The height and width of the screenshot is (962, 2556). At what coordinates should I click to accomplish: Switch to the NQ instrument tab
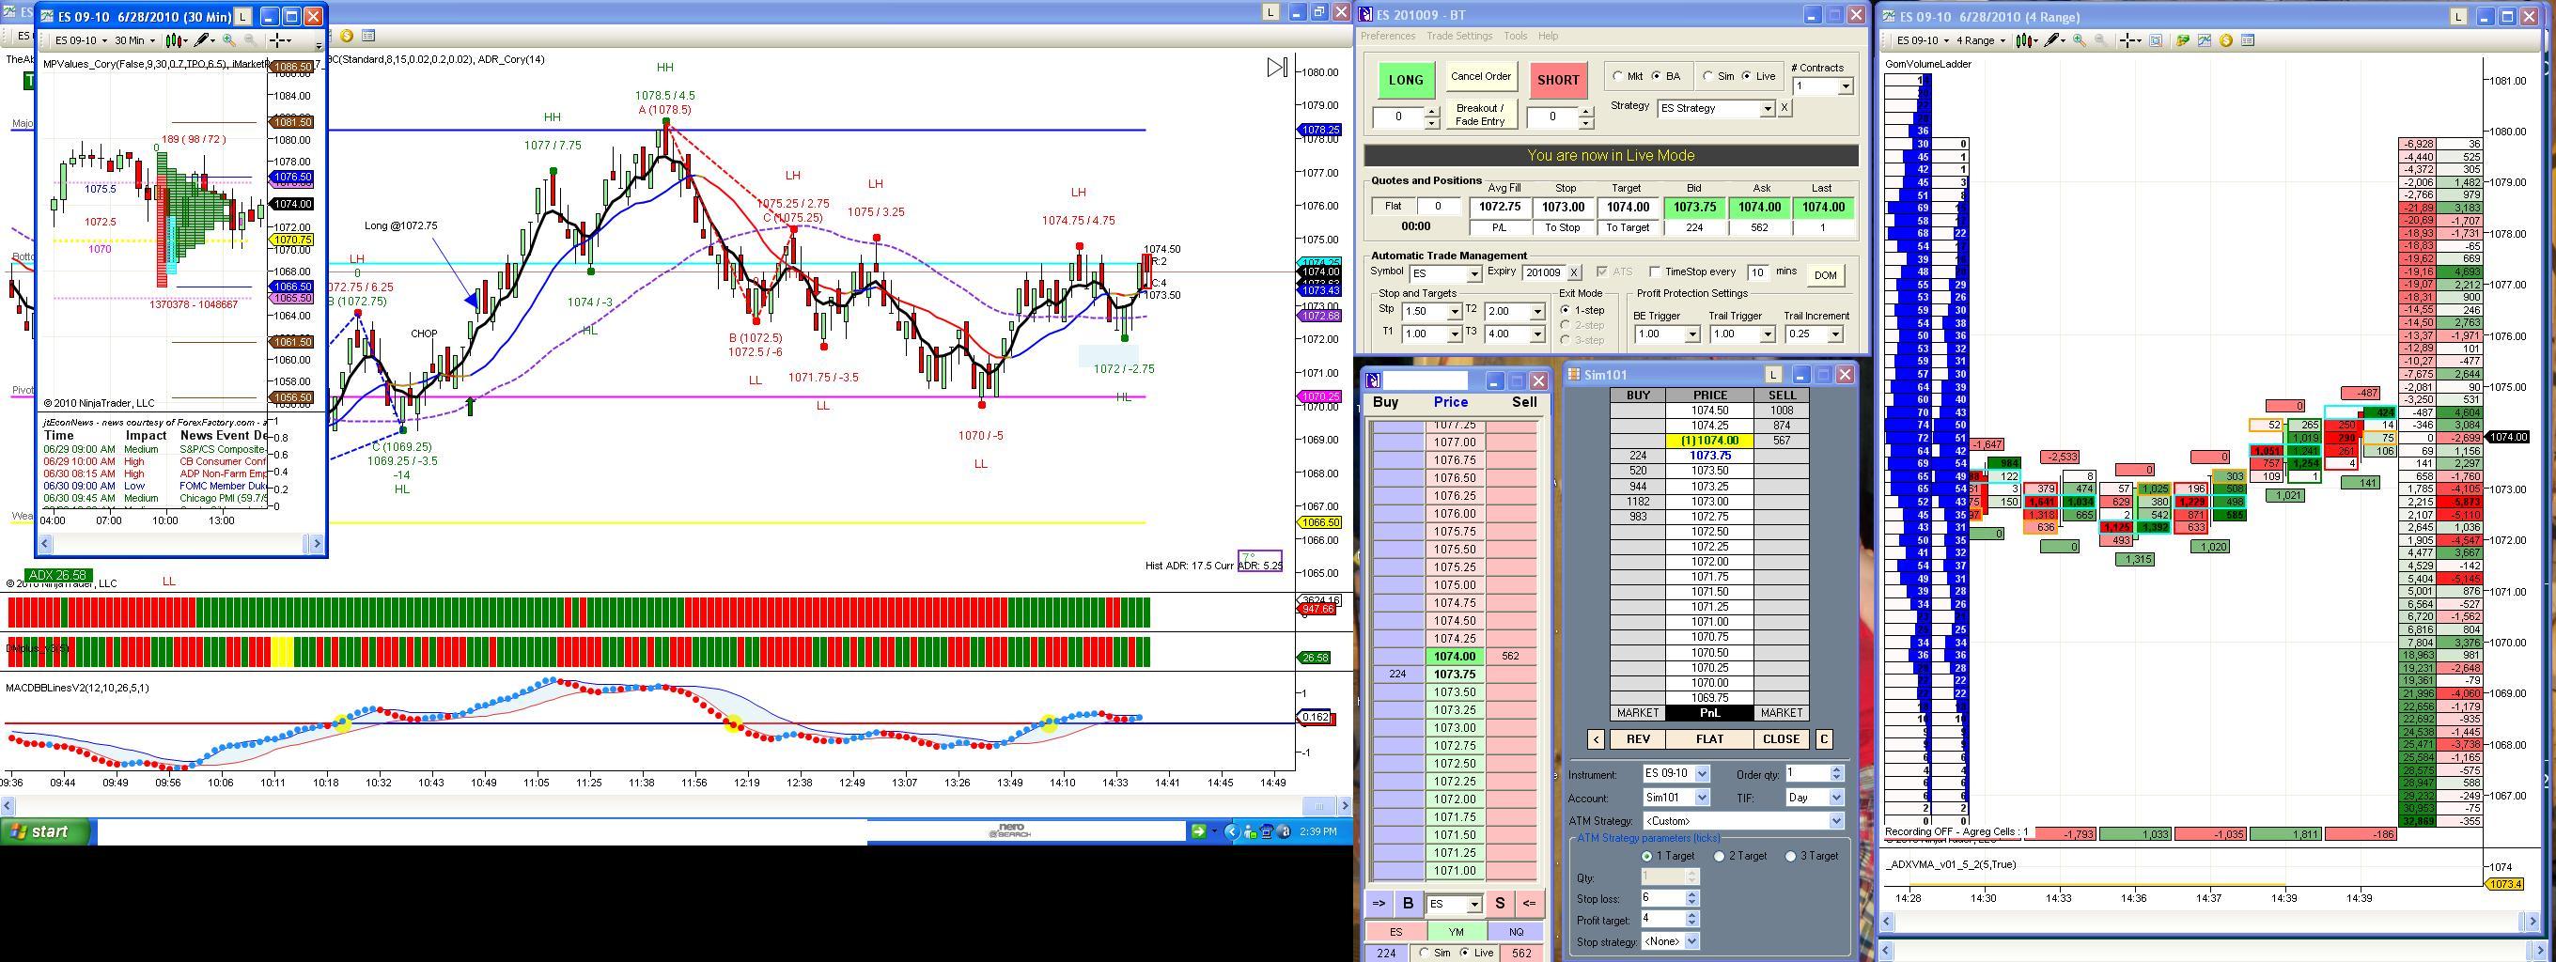[x=1515, y=932]
